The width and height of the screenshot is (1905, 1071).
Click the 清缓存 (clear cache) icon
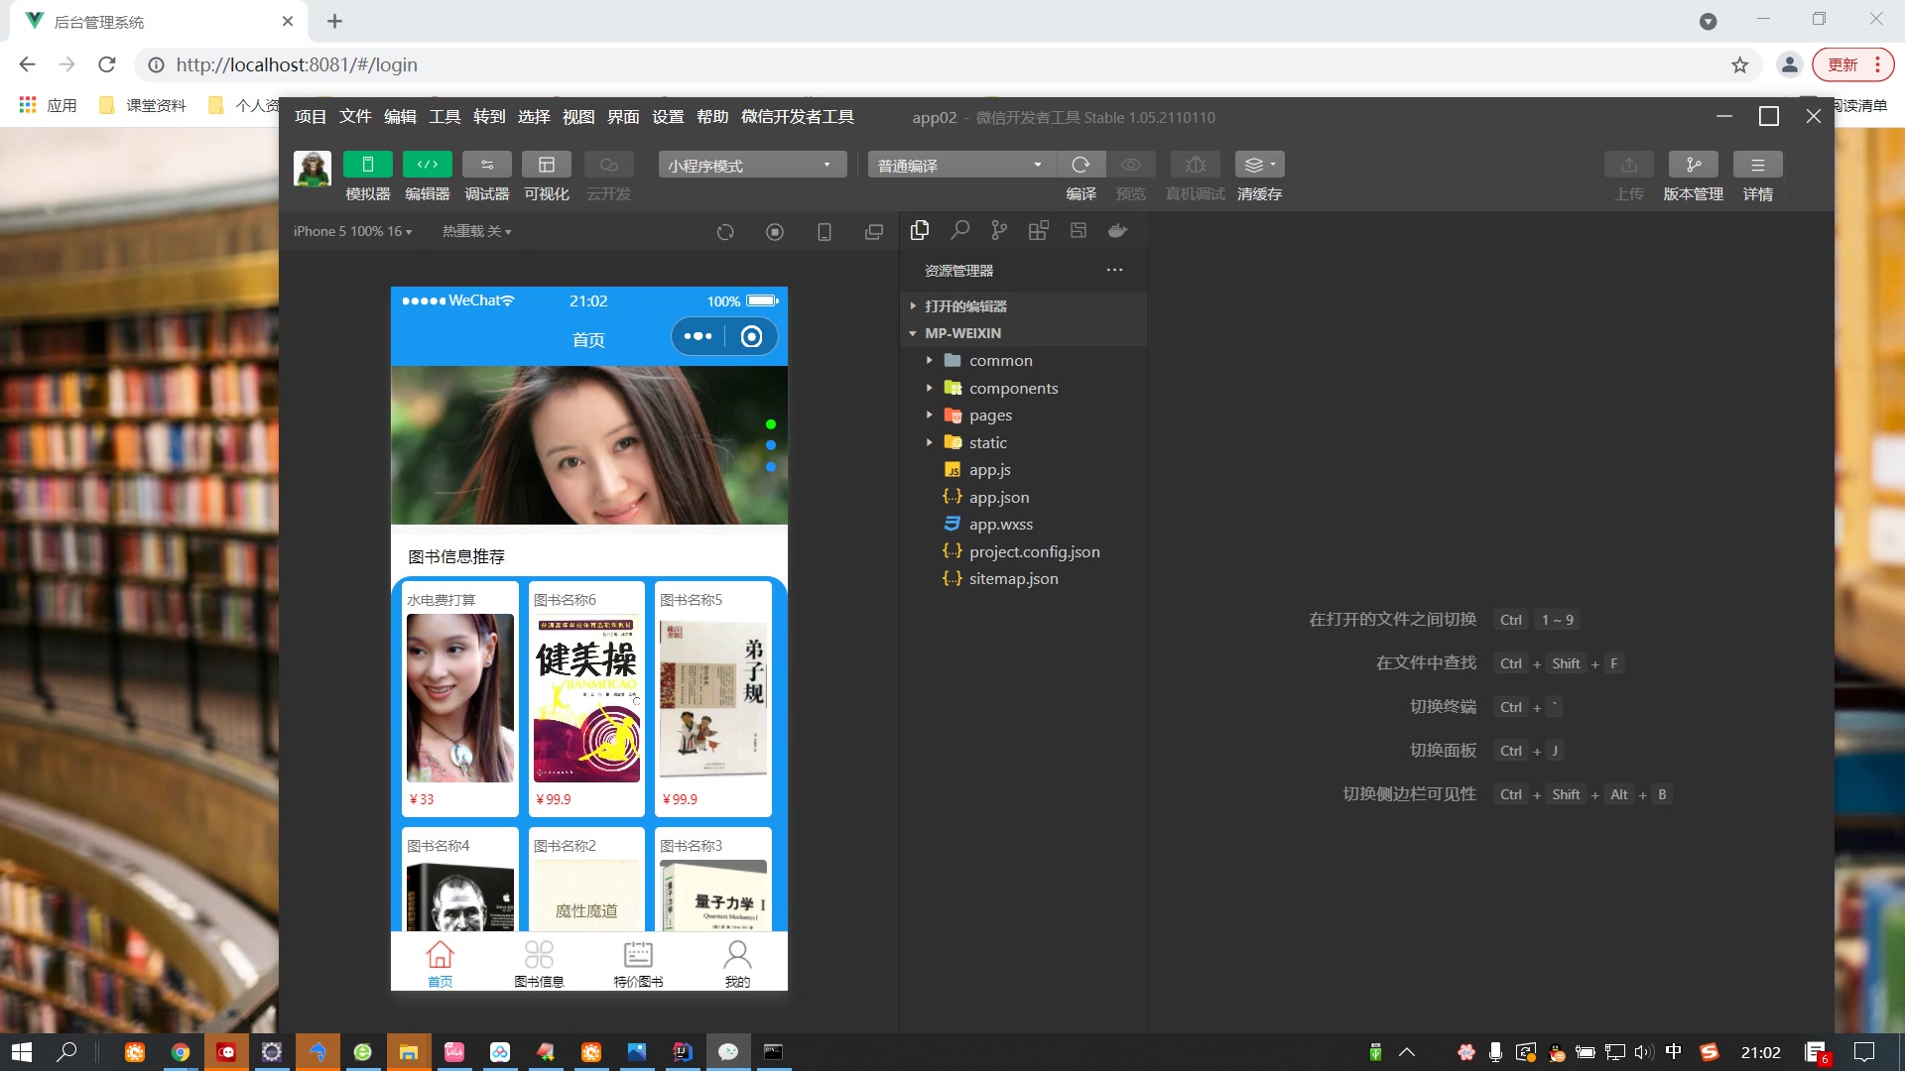1256,165
